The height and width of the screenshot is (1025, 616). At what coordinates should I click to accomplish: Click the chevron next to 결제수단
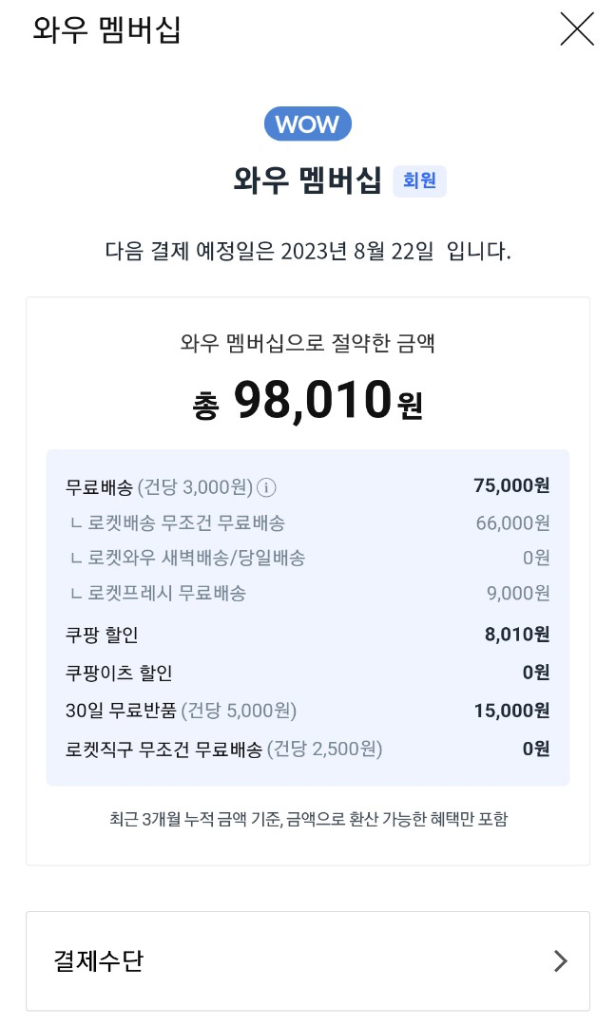tap(560, 960)
